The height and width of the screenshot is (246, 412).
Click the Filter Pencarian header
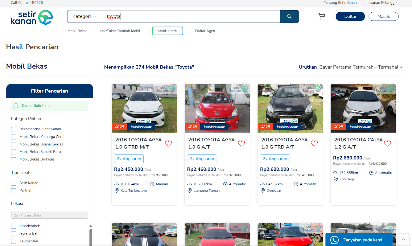pyautogui.click(x=50, y=91)
